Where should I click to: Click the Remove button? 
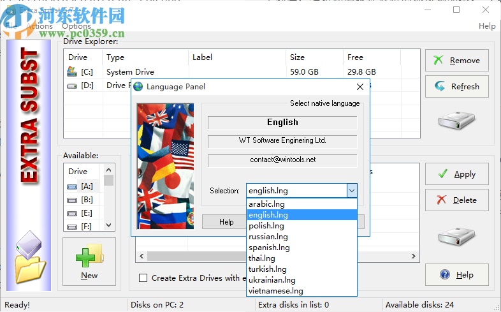tap(457, 61)
